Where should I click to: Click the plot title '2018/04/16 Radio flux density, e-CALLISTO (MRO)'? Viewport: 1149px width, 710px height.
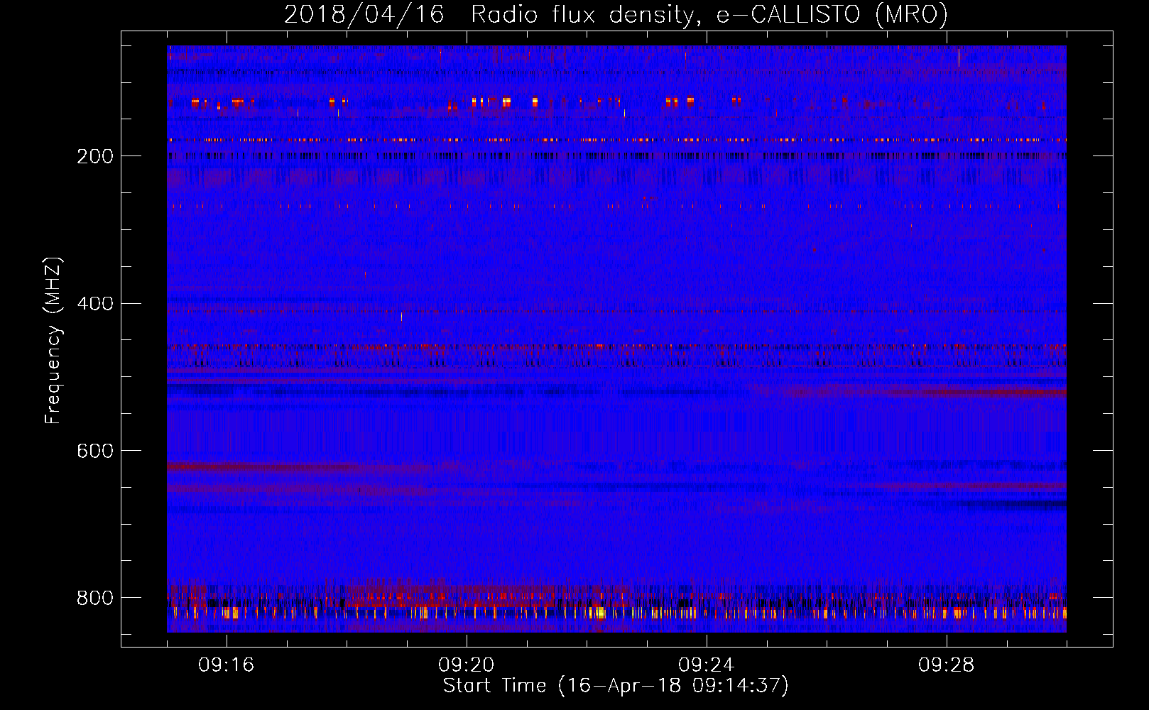(x=616, y=15)
